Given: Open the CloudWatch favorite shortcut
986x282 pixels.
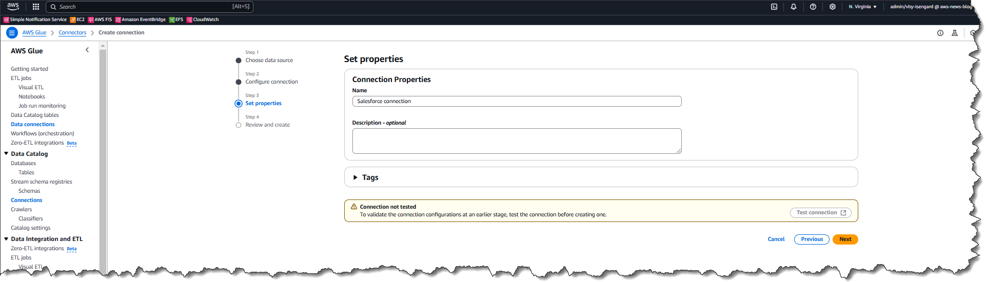Looking at the screenshot, I should pyautogui.click(x=203, y=19).
